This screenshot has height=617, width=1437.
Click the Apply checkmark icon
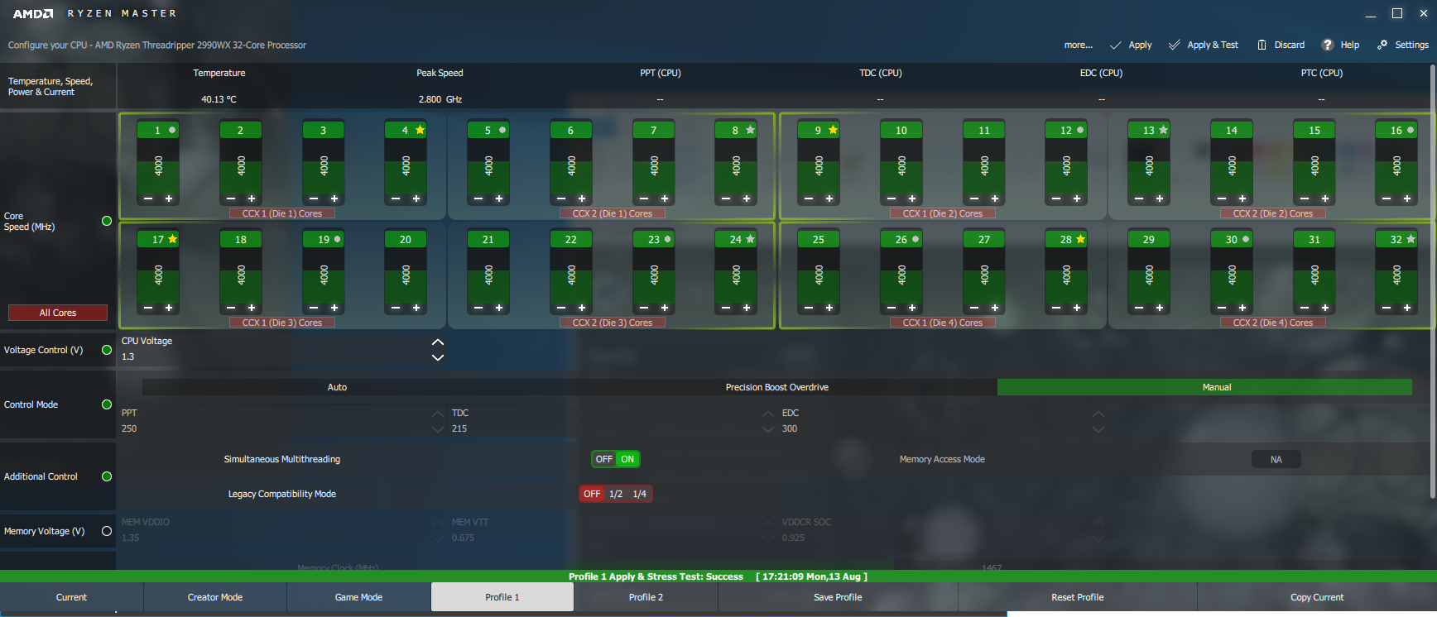[x=1116, y=45]
